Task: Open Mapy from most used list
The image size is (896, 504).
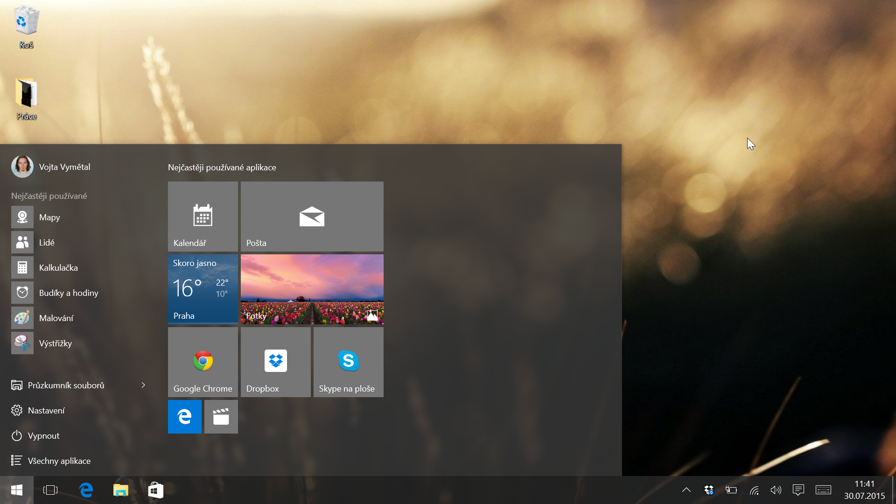Action: (49, 217)
